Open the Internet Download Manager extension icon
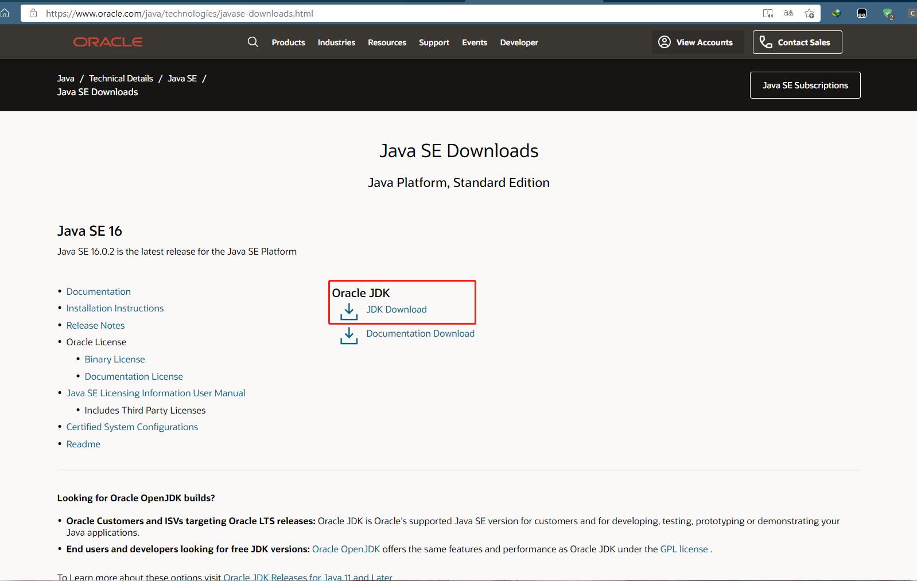 (837, 13)
